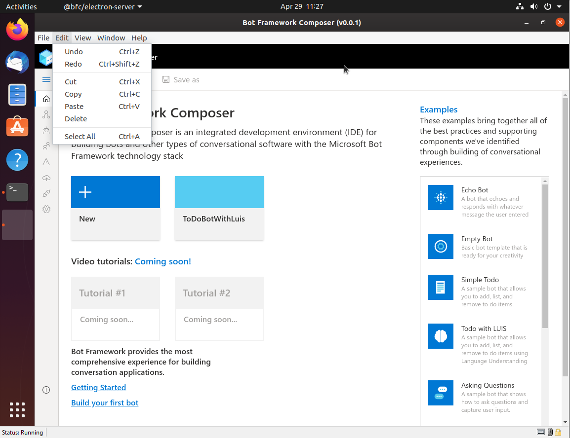
Task: Click the Todo with LUIS brain icon
Action: pyautogui.click(x=441, y=336)
